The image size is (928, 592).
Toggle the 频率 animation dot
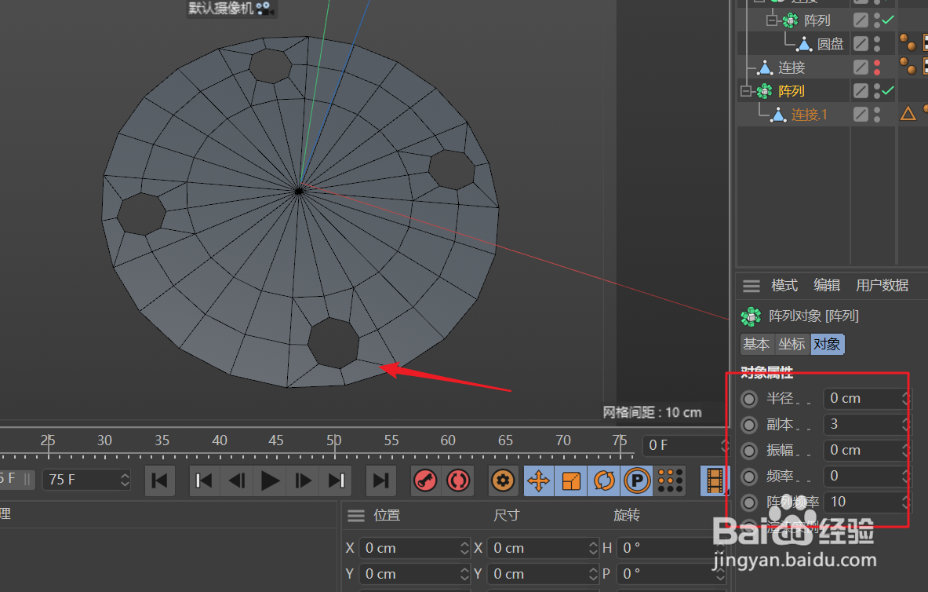[x=749, y=477]
